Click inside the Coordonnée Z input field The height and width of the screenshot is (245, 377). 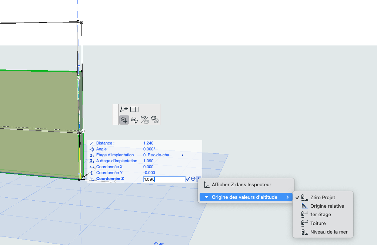pos(164,179)
